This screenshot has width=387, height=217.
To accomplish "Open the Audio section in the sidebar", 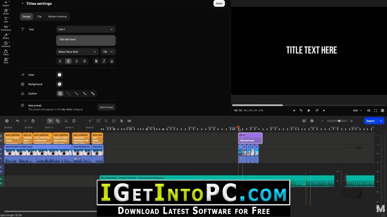I will (x=6, y=12).
